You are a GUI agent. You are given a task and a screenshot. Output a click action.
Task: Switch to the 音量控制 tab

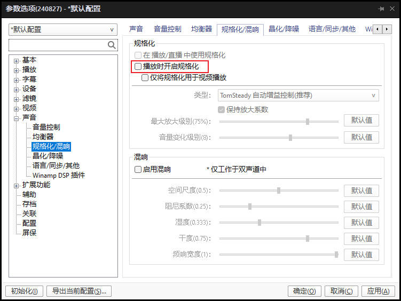point(168,29)
